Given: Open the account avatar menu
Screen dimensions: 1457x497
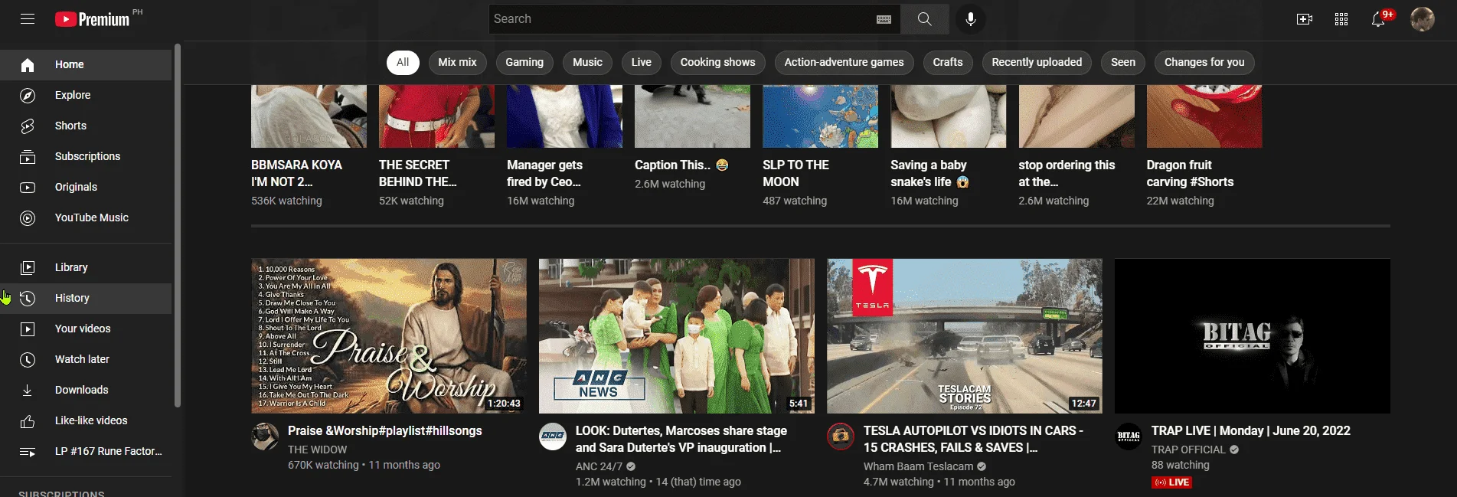Looking at the screenshot, I should 1423,19.
